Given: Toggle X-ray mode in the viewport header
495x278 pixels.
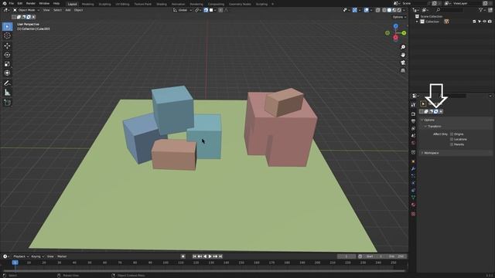Looking at the screenshot, I should click(378, 10).
